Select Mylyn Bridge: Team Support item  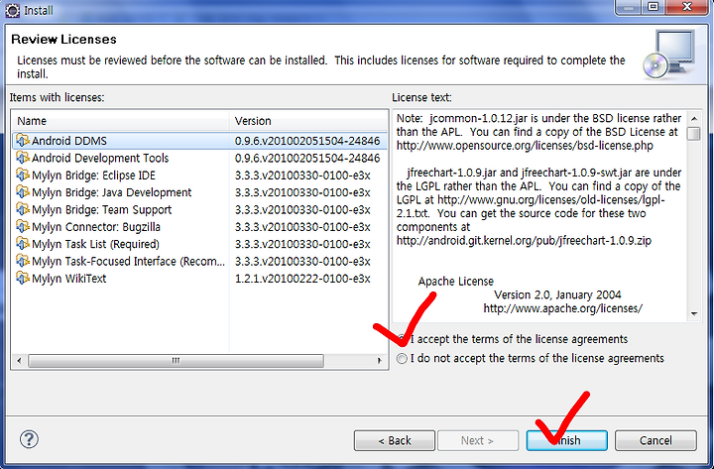199,210
